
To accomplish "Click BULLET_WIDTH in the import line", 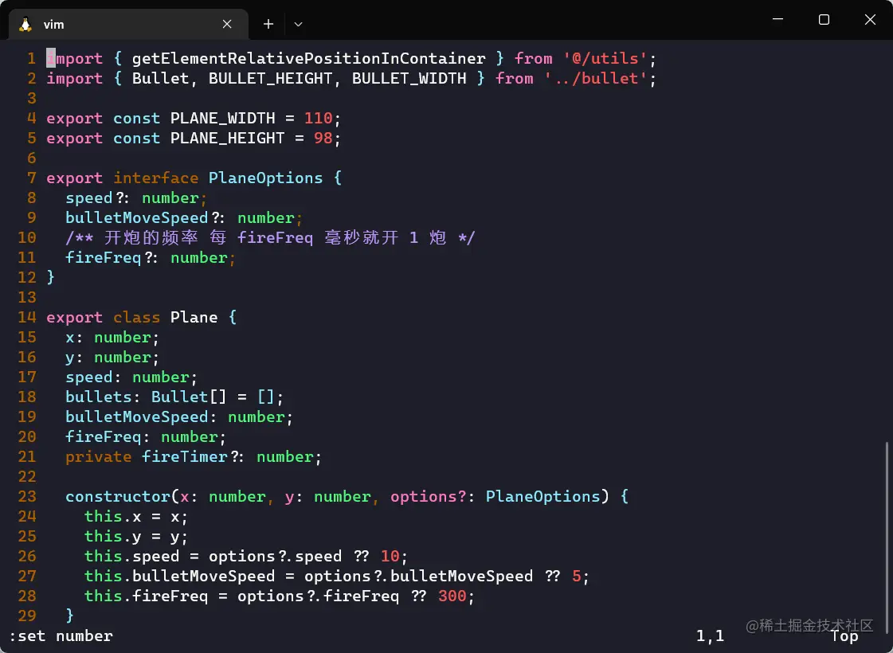I will pos(409,79).
